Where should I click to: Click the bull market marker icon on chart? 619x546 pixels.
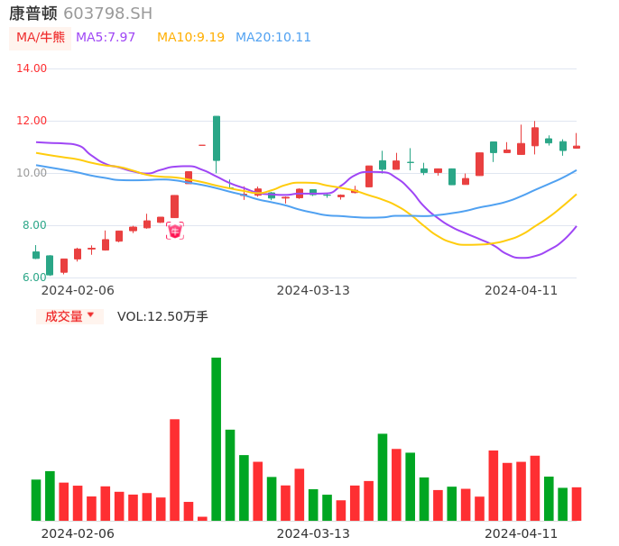(175, 231)
